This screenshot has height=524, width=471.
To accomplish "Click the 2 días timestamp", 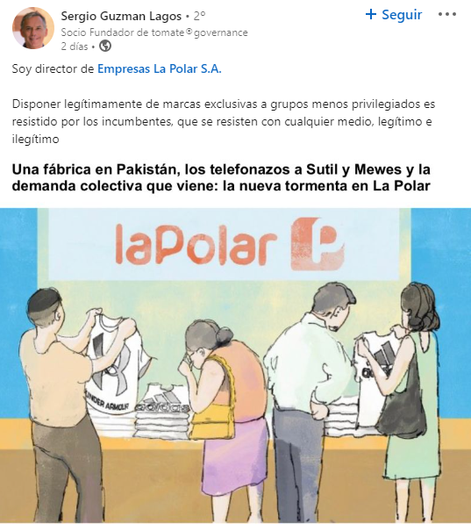I will tap(75, 47).
